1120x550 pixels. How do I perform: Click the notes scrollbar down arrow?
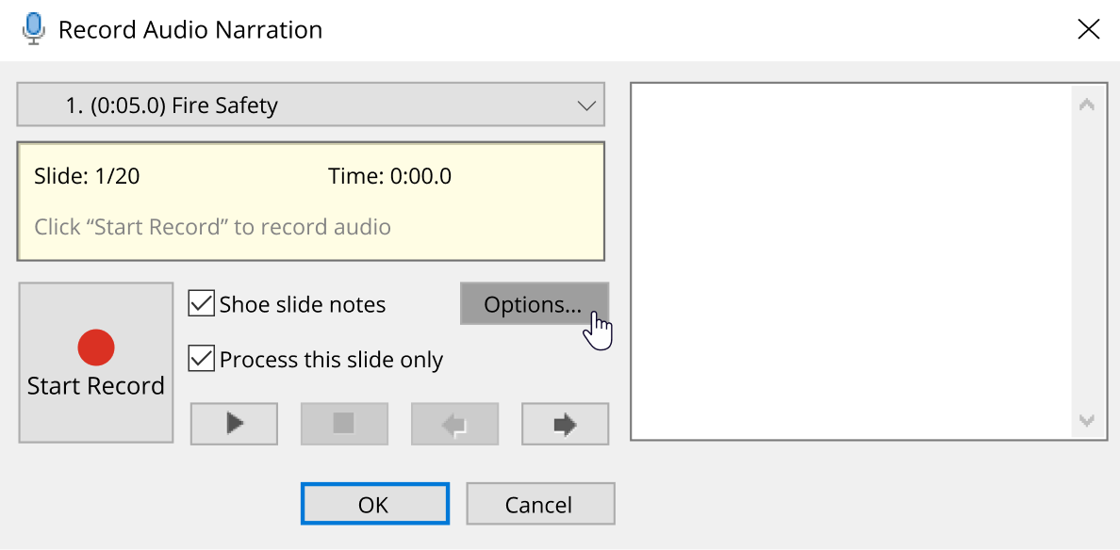click(1086, 421)
